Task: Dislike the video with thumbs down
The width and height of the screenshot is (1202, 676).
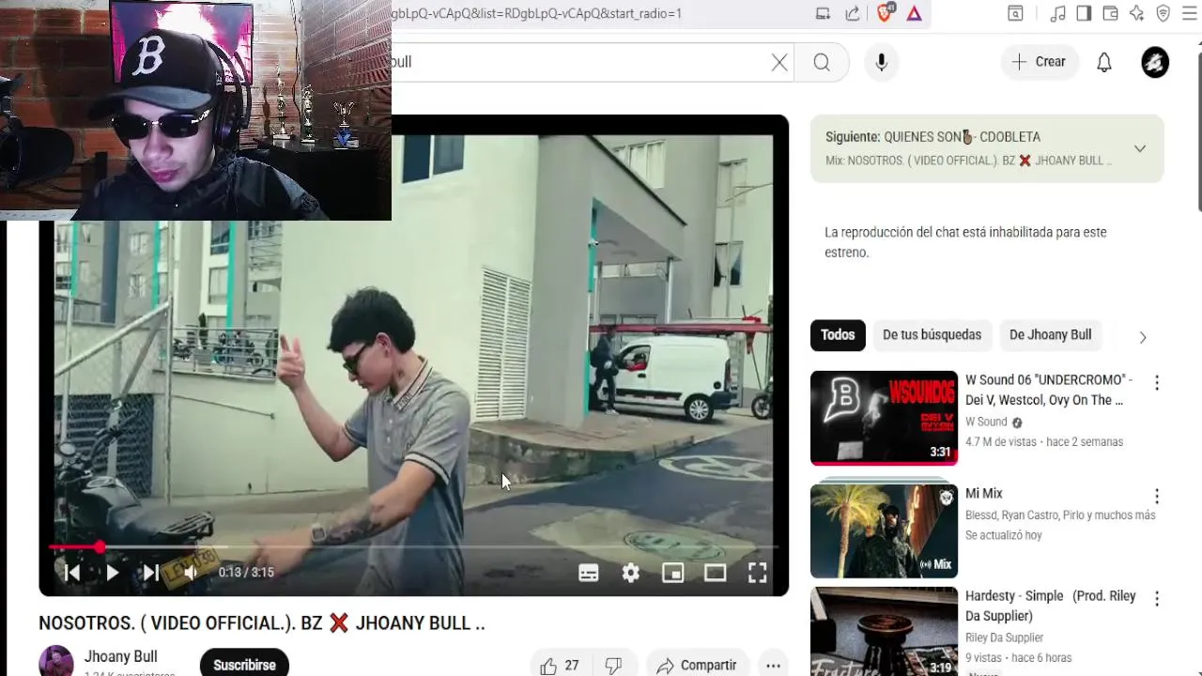Action: (x=613, y=665)
